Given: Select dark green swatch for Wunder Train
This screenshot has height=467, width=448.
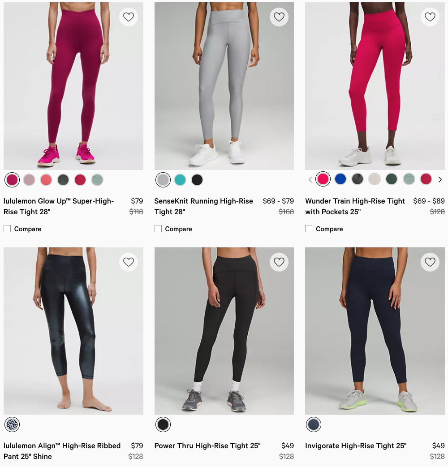Looking at the screenshot, I should (x=392, y=179).
